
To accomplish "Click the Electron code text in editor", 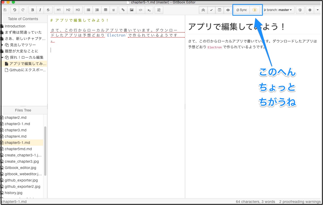I will pos(116,35).
